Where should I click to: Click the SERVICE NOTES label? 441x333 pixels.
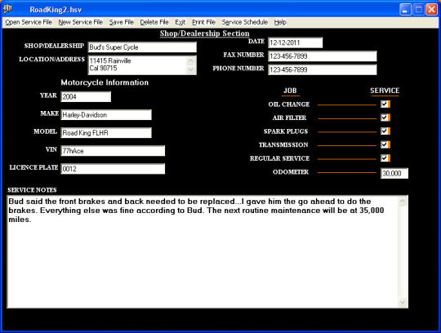32,190
